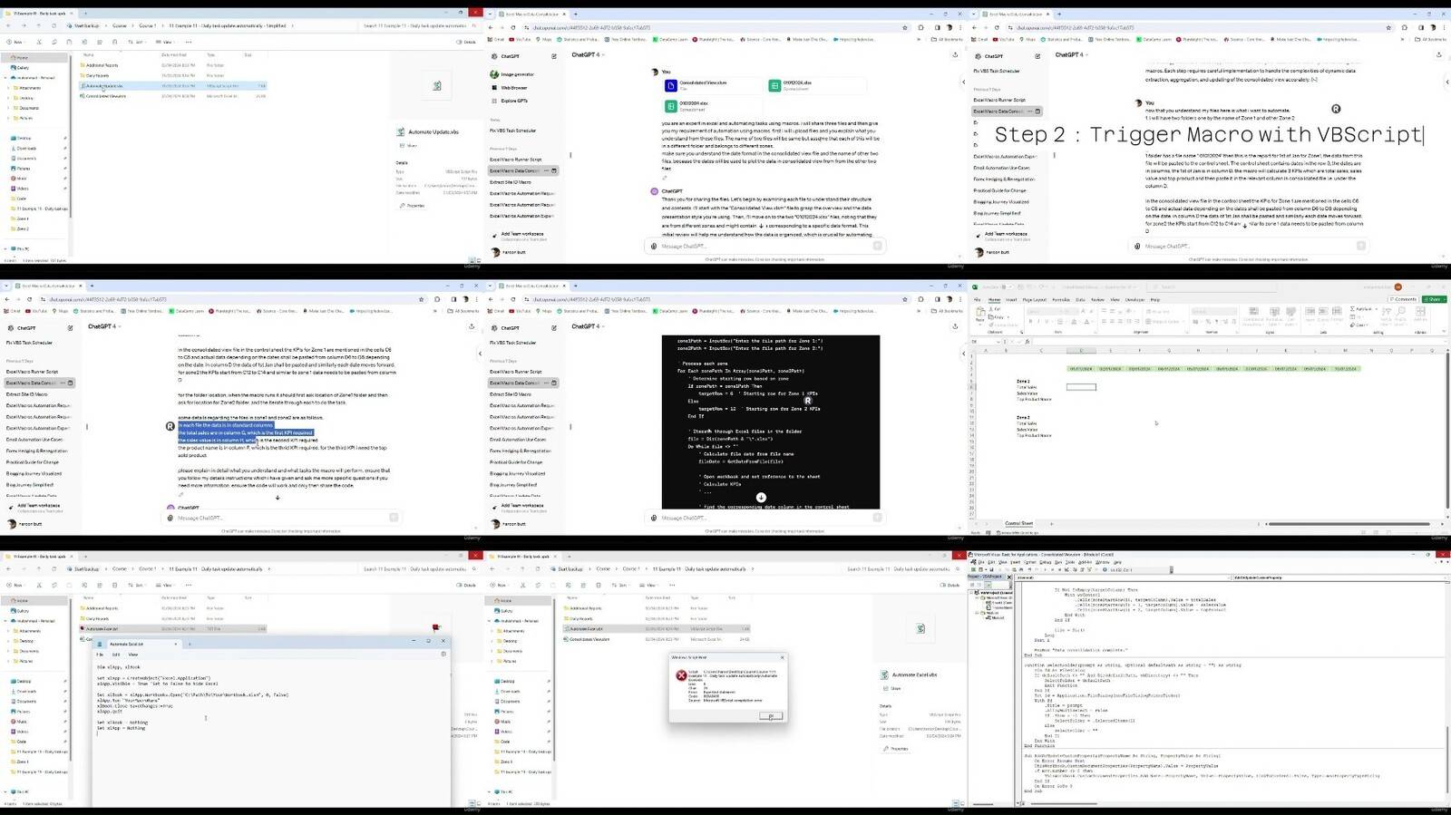Archive icon on selected Excel Macro Data chat

(x=554, y=170)
